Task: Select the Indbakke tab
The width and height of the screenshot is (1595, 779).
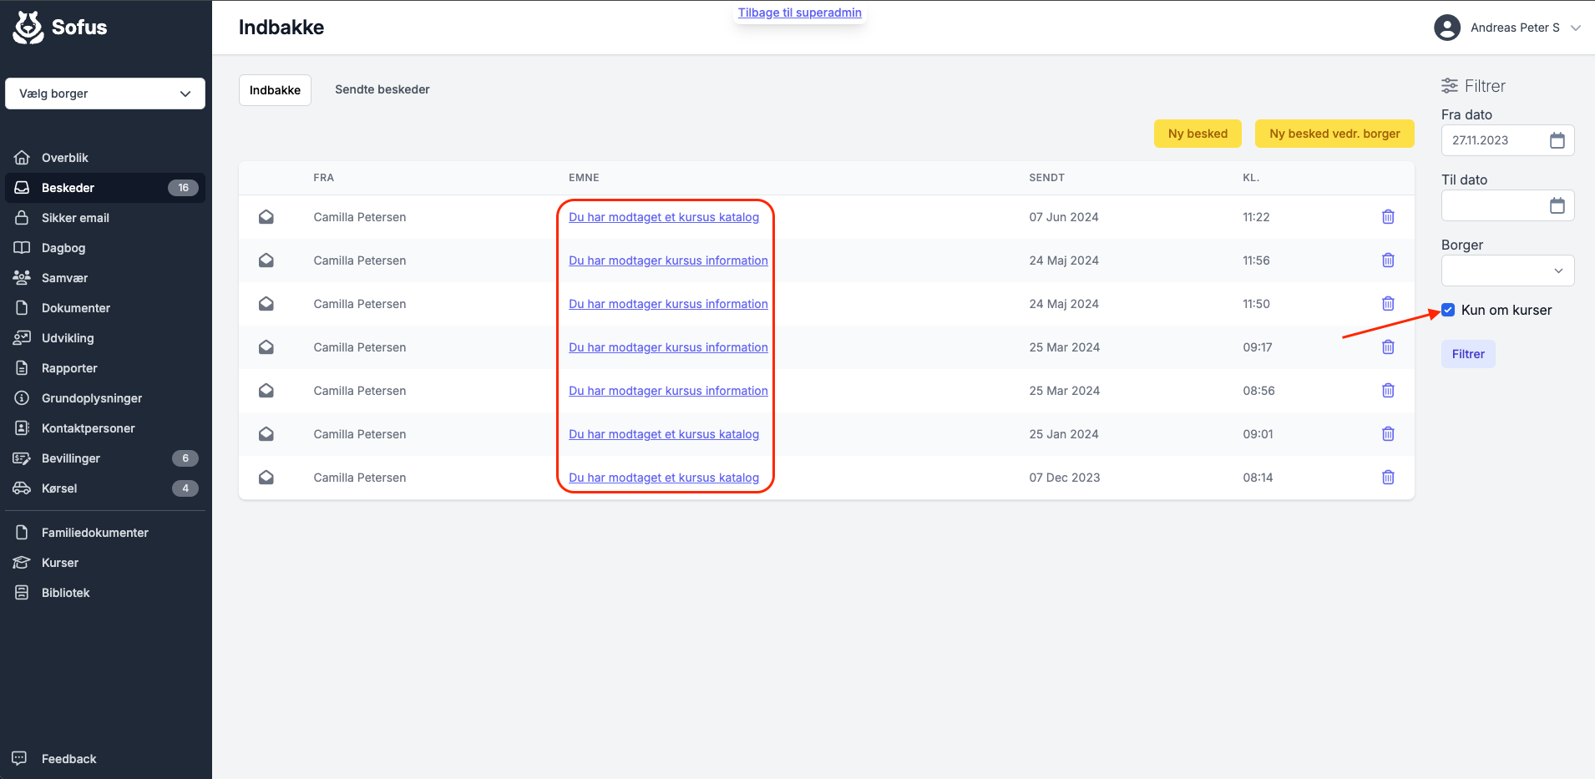Action: 275,90
